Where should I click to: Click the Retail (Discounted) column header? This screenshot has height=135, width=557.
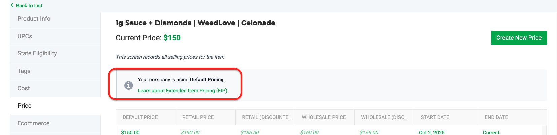(x=267, y=117)
